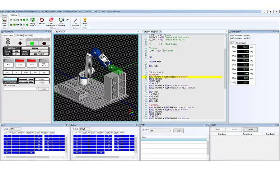Click the RUN button
The image size is (280, 171).
pyautogui.click(x=8, y=63)
